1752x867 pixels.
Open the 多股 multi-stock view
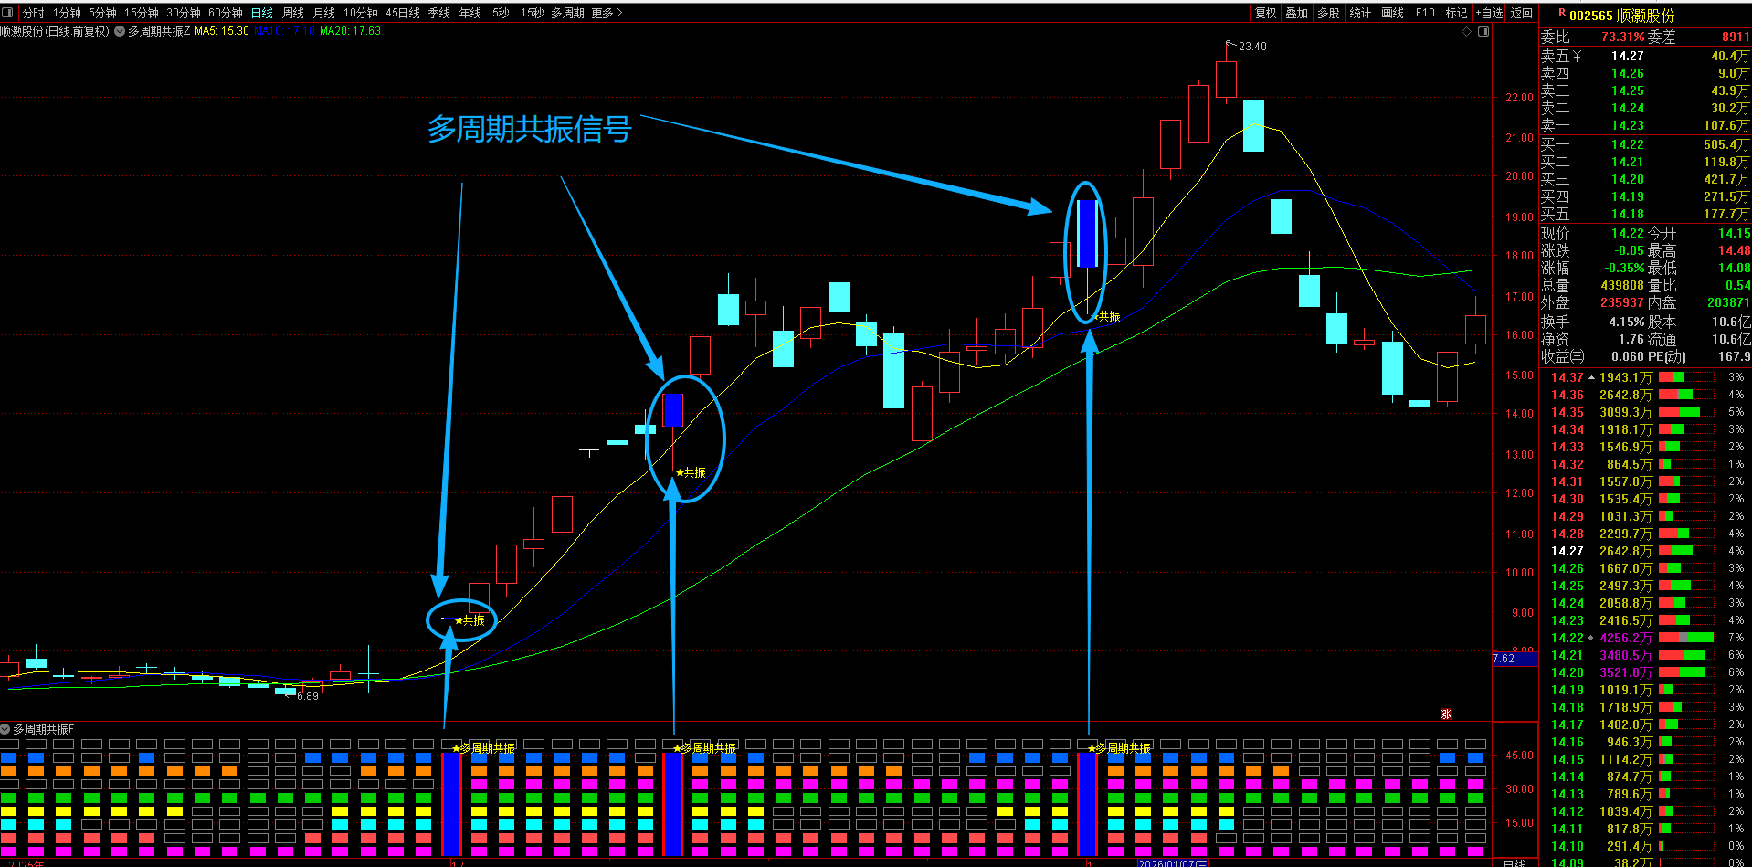click(x=1329, y=13)
